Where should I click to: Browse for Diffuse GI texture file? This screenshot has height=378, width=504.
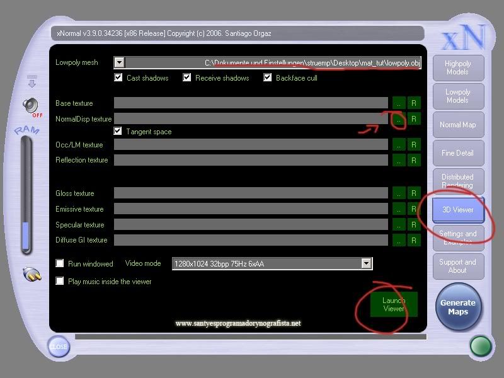pyautogui.click(x=399, y=240)
